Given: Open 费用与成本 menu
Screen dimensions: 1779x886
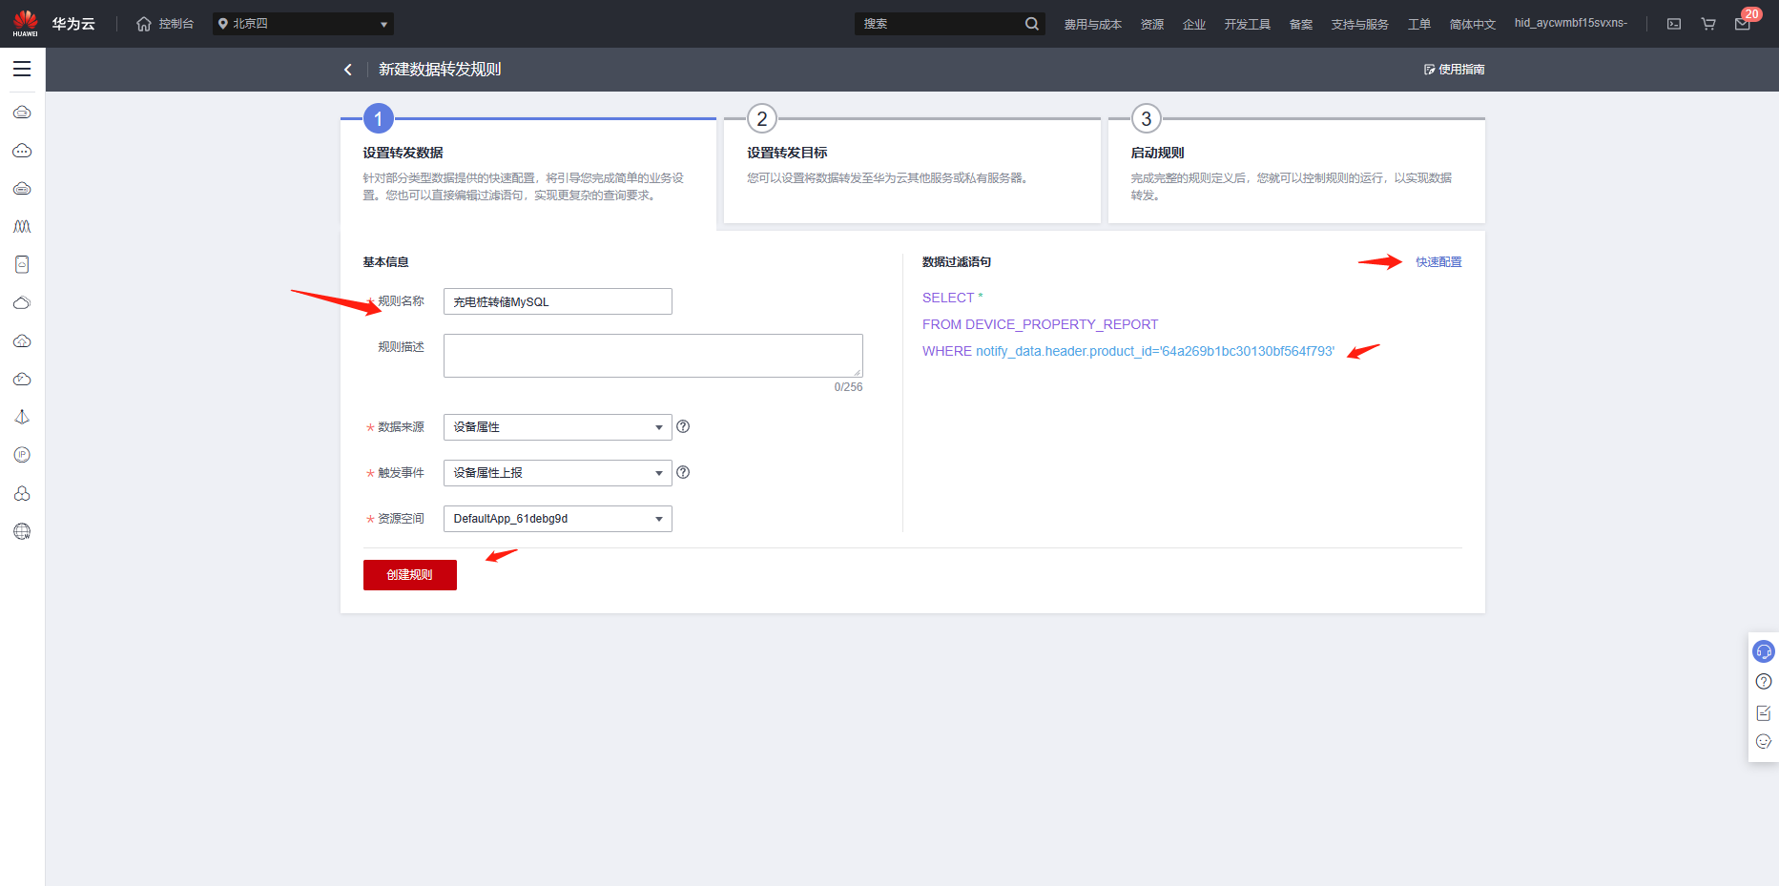Looking at the screenshot, I should (1093, 24).
